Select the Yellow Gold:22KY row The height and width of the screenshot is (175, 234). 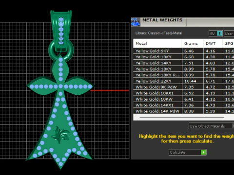(x=184, y=81)
